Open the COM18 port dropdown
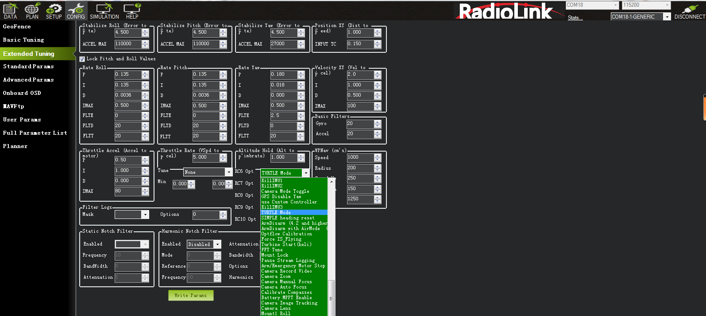Screen dimensions: 706x316 [592, 5]
